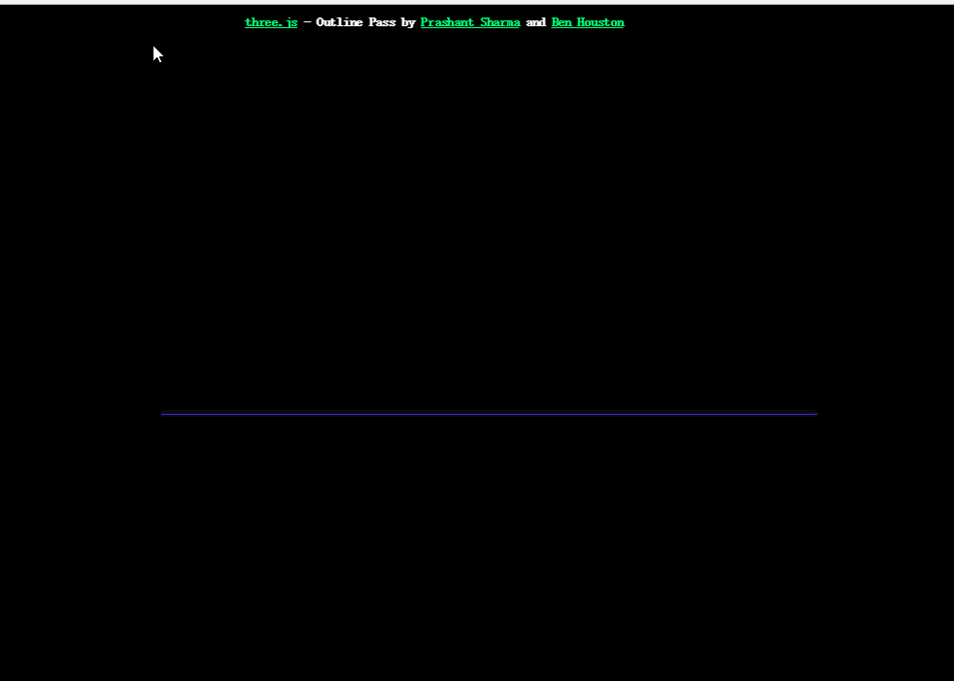Click the bottom black region of the page
The height and width of the screenshot is (681, 954).
click(x=477, y=631)
